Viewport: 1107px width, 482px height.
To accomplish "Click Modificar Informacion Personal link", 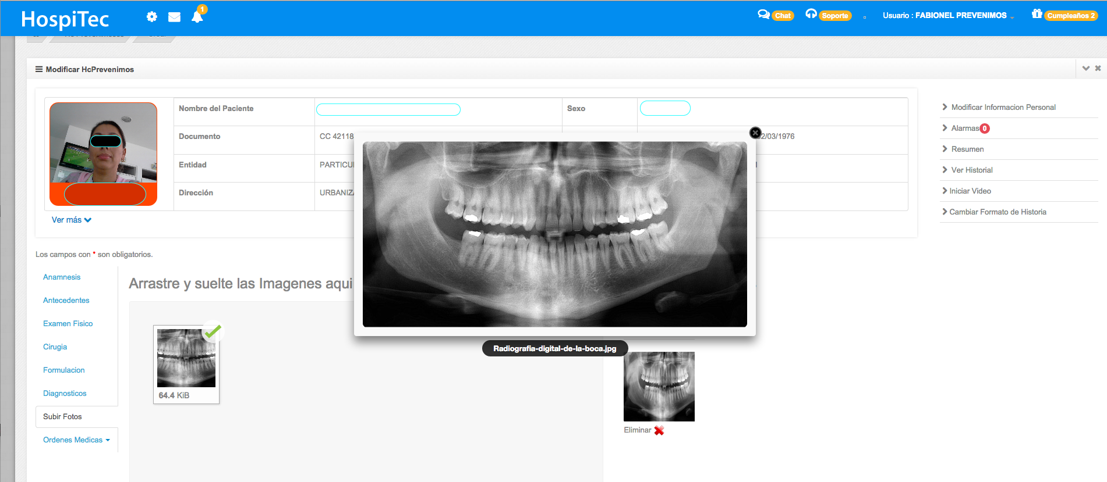I will click(x=1003, y=108).
